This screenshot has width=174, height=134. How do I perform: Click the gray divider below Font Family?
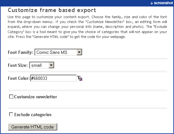(87, 59)
